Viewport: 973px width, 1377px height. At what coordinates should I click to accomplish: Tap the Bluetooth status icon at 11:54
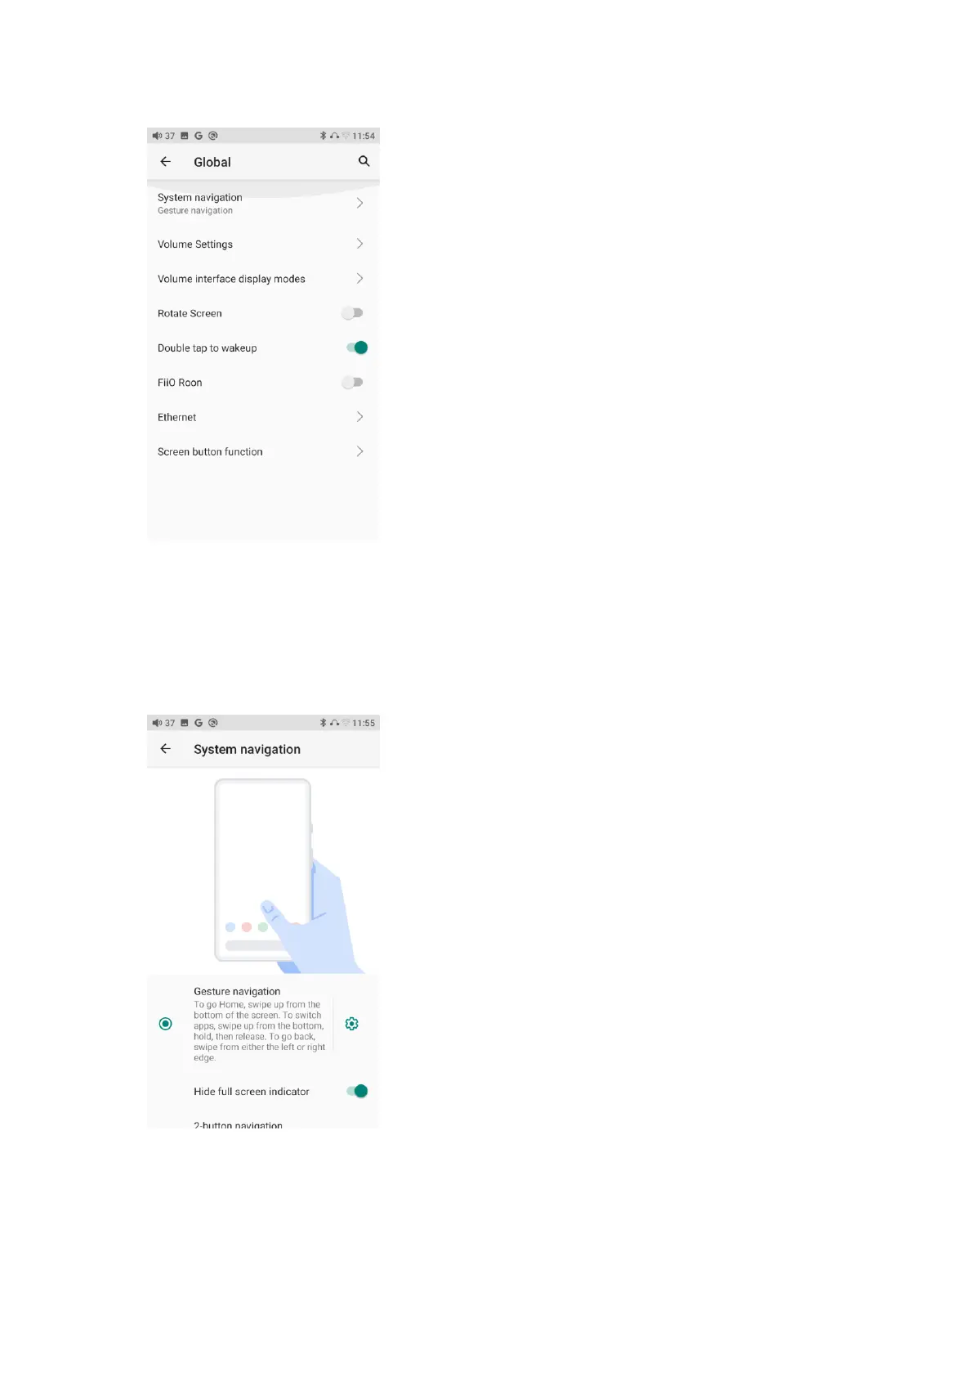coord(323,136)
